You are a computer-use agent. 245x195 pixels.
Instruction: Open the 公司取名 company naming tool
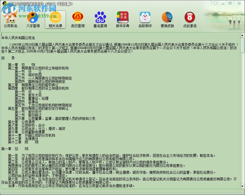(x=10, y=17)
